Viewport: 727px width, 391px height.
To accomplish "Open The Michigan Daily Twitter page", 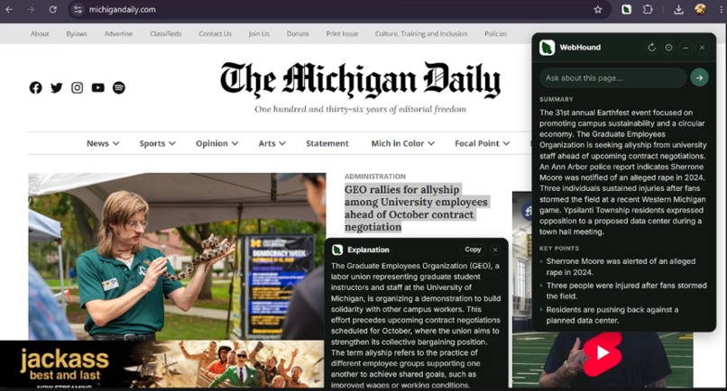I will 57,87.
